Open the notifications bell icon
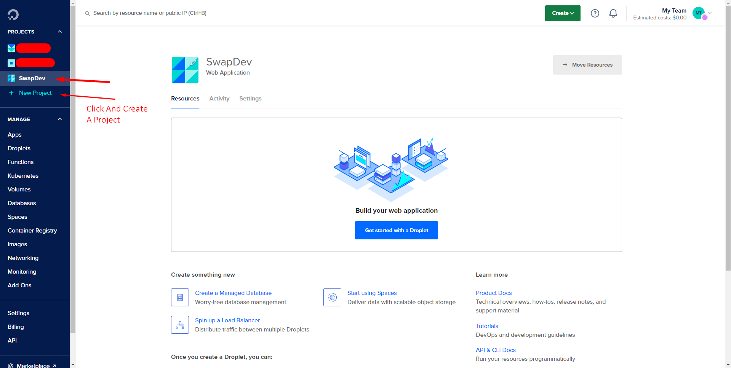Viewport: 731px width, 368px height. coord(613,13)
